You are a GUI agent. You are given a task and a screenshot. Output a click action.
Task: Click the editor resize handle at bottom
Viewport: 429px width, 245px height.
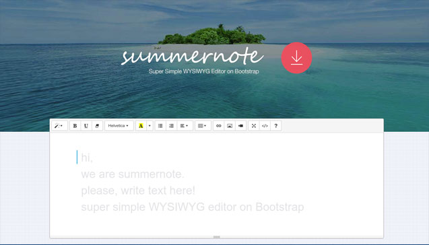point(216,237)
